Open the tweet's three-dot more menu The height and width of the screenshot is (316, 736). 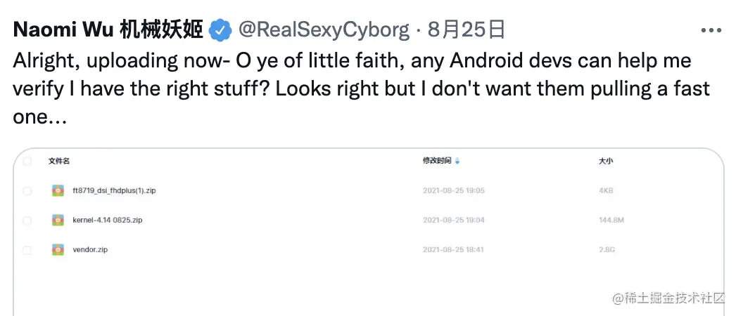pos(712,32)
